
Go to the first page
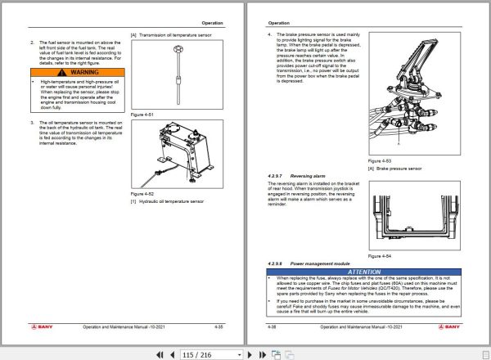pos(160,354)
